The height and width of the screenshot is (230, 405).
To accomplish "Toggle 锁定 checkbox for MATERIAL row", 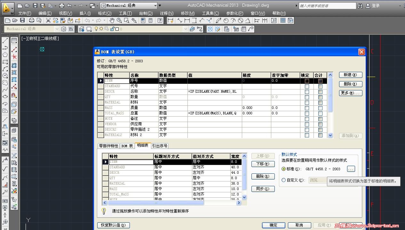I will pos(307,103).
